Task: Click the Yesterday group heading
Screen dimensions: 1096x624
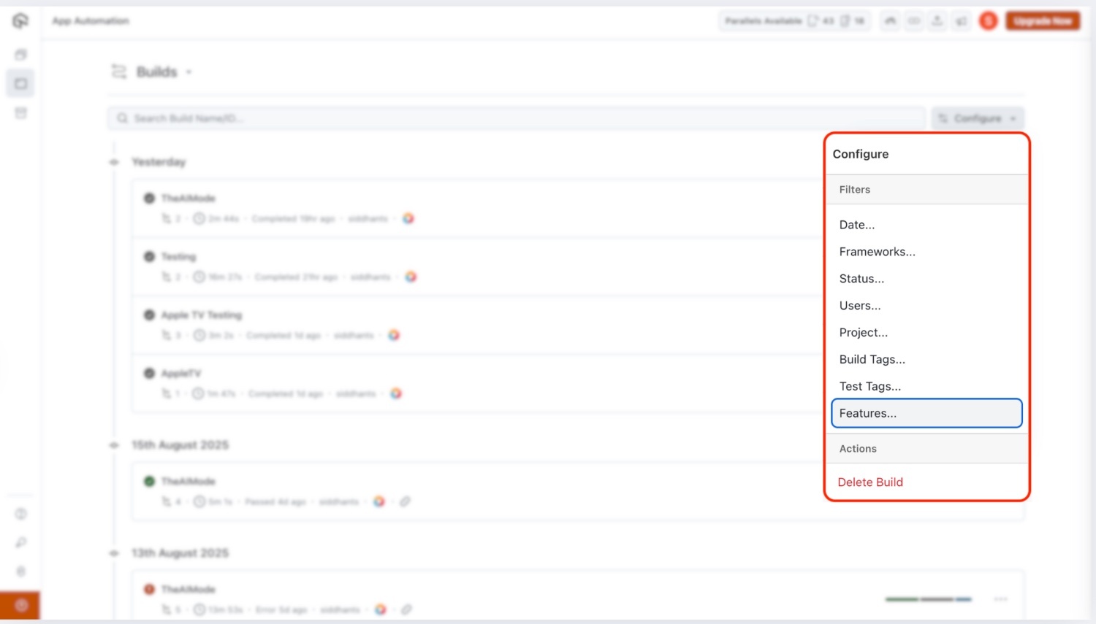Action: point(159,162)
